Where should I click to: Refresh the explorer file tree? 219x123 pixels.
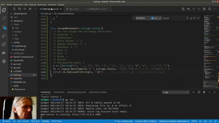(25, 9)
